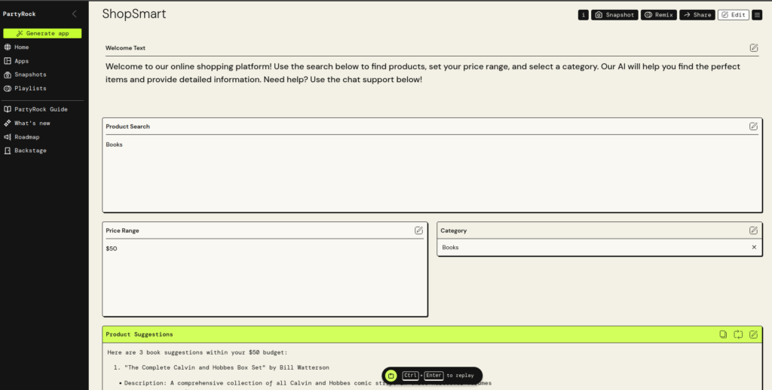Copy the Product Suggestions output

tap(723, 334)
